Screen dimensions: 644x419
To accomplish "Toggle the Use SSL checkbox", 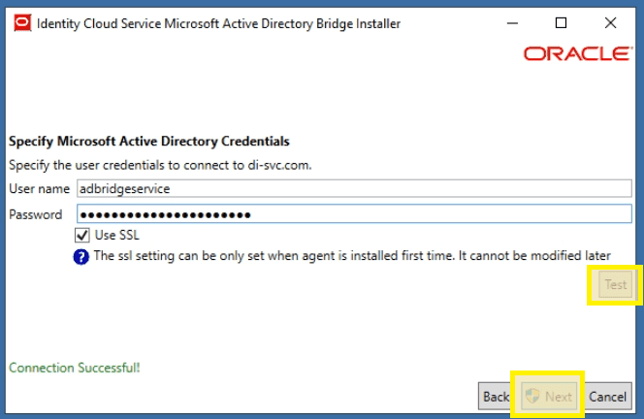I will [82, 235].
